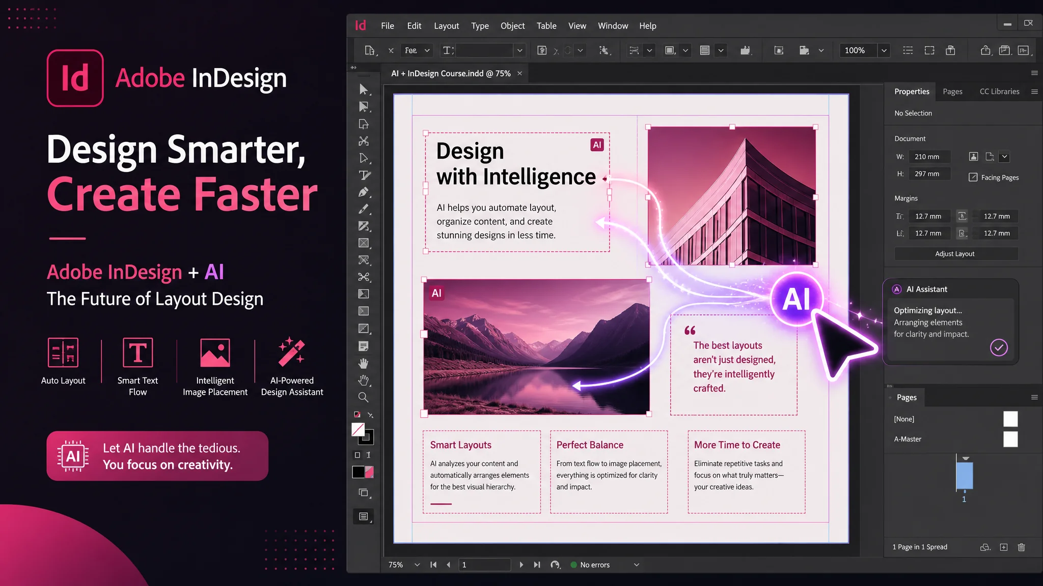1043x586 pixels.
Task: Click the Let AI handle the tedious banner
Action: 157,456
